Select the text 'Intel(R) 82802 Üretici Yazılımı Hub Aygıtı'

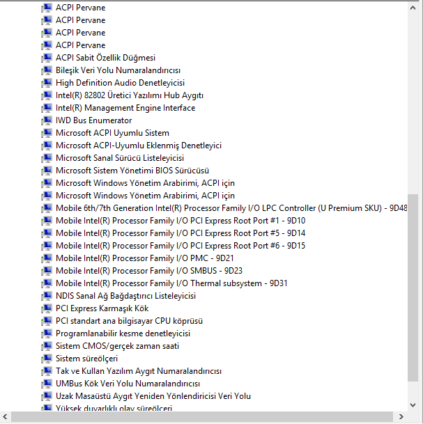pos(130,95)
